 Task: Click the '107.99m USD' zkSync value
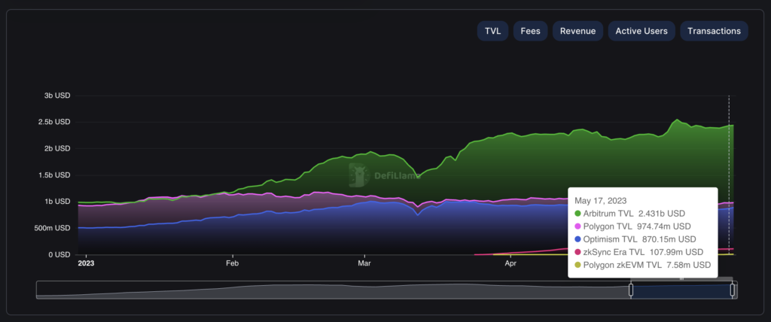tap(677, 252)
